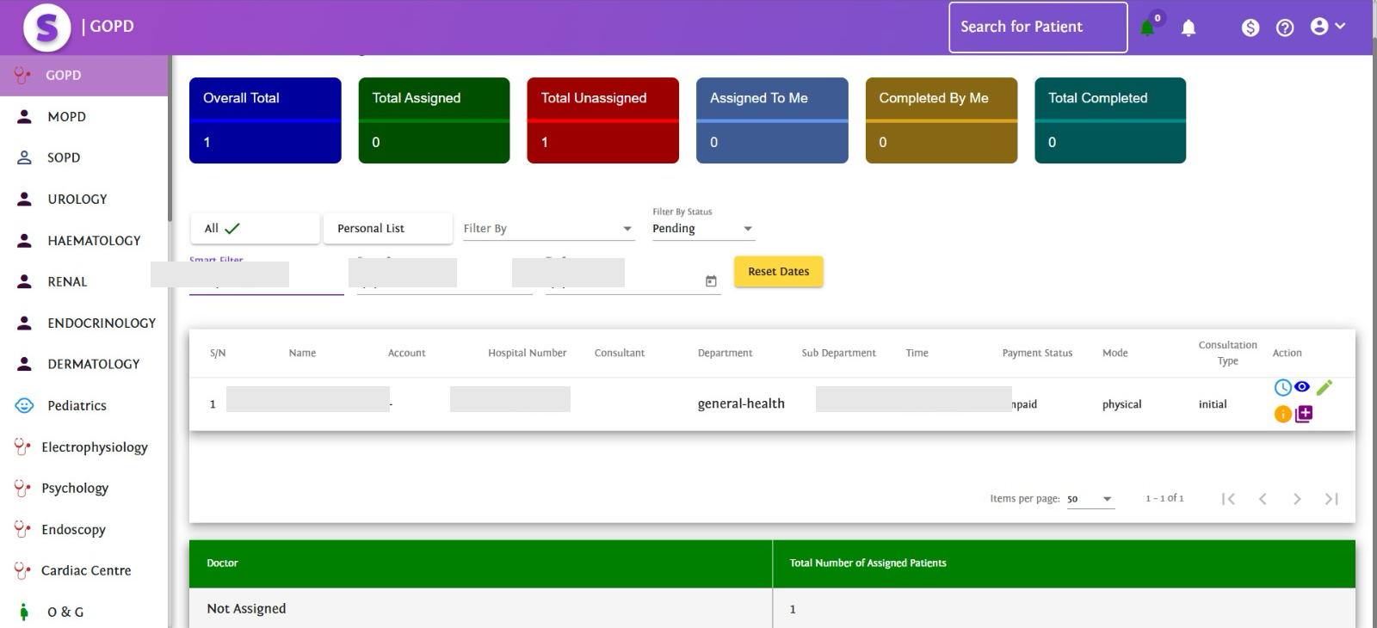Click the Consultation Type column header

tap(1227, 353)
